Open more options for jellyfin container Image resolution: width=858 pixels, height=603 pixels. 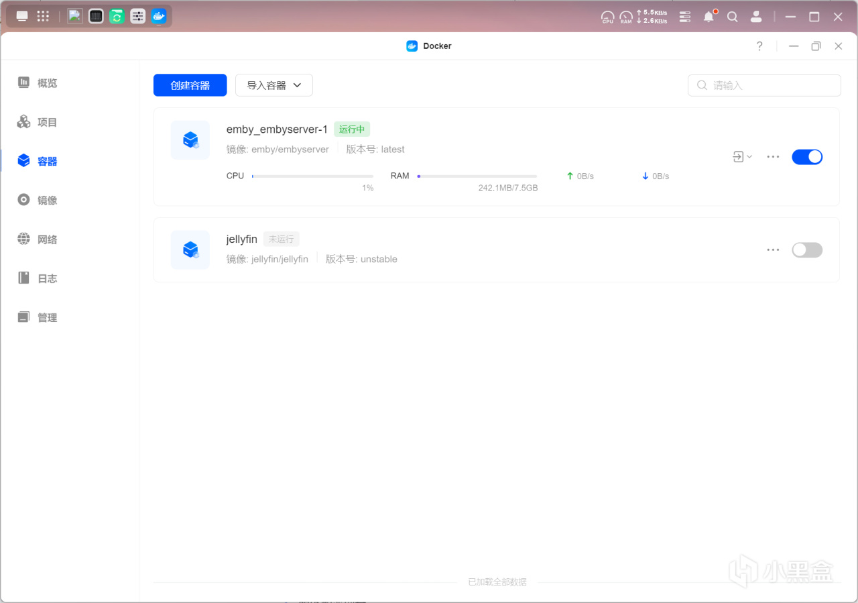click(x=773, y=250)
